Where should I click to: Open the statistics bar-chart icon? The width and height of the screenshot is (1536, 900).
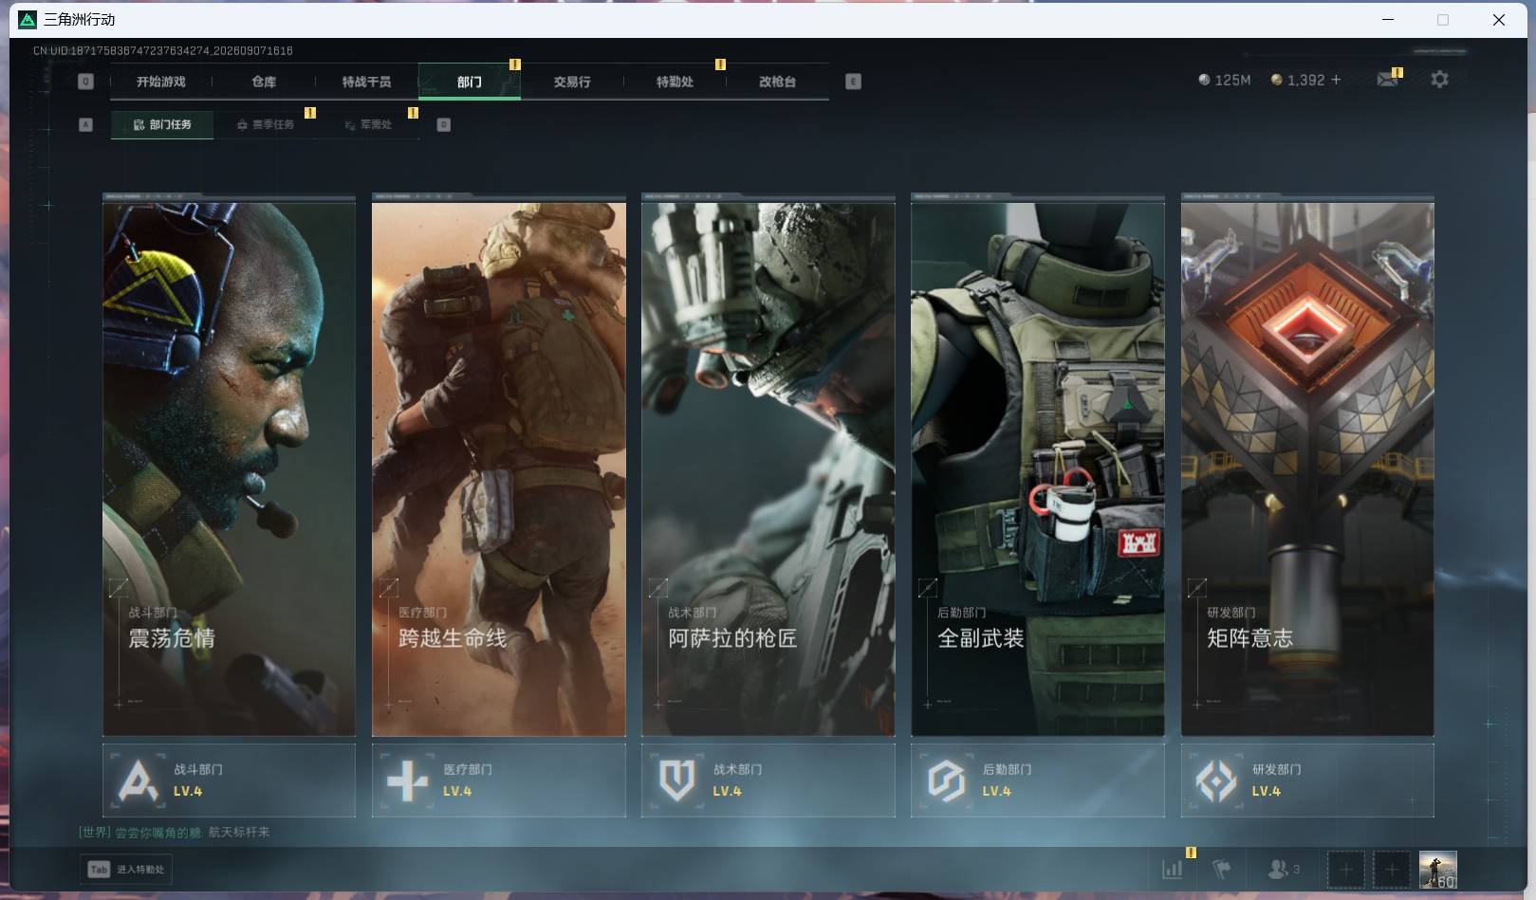pyautogui.click(x=1173, y=868)
